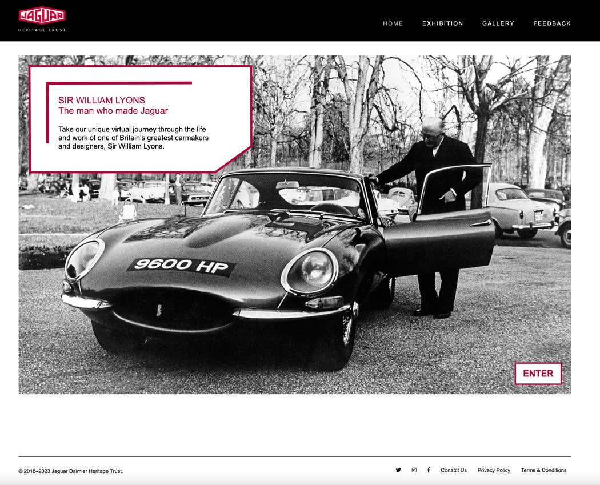Open the Feedback menu item
This screenshot has height=485, width=600.
click(552, 23)
